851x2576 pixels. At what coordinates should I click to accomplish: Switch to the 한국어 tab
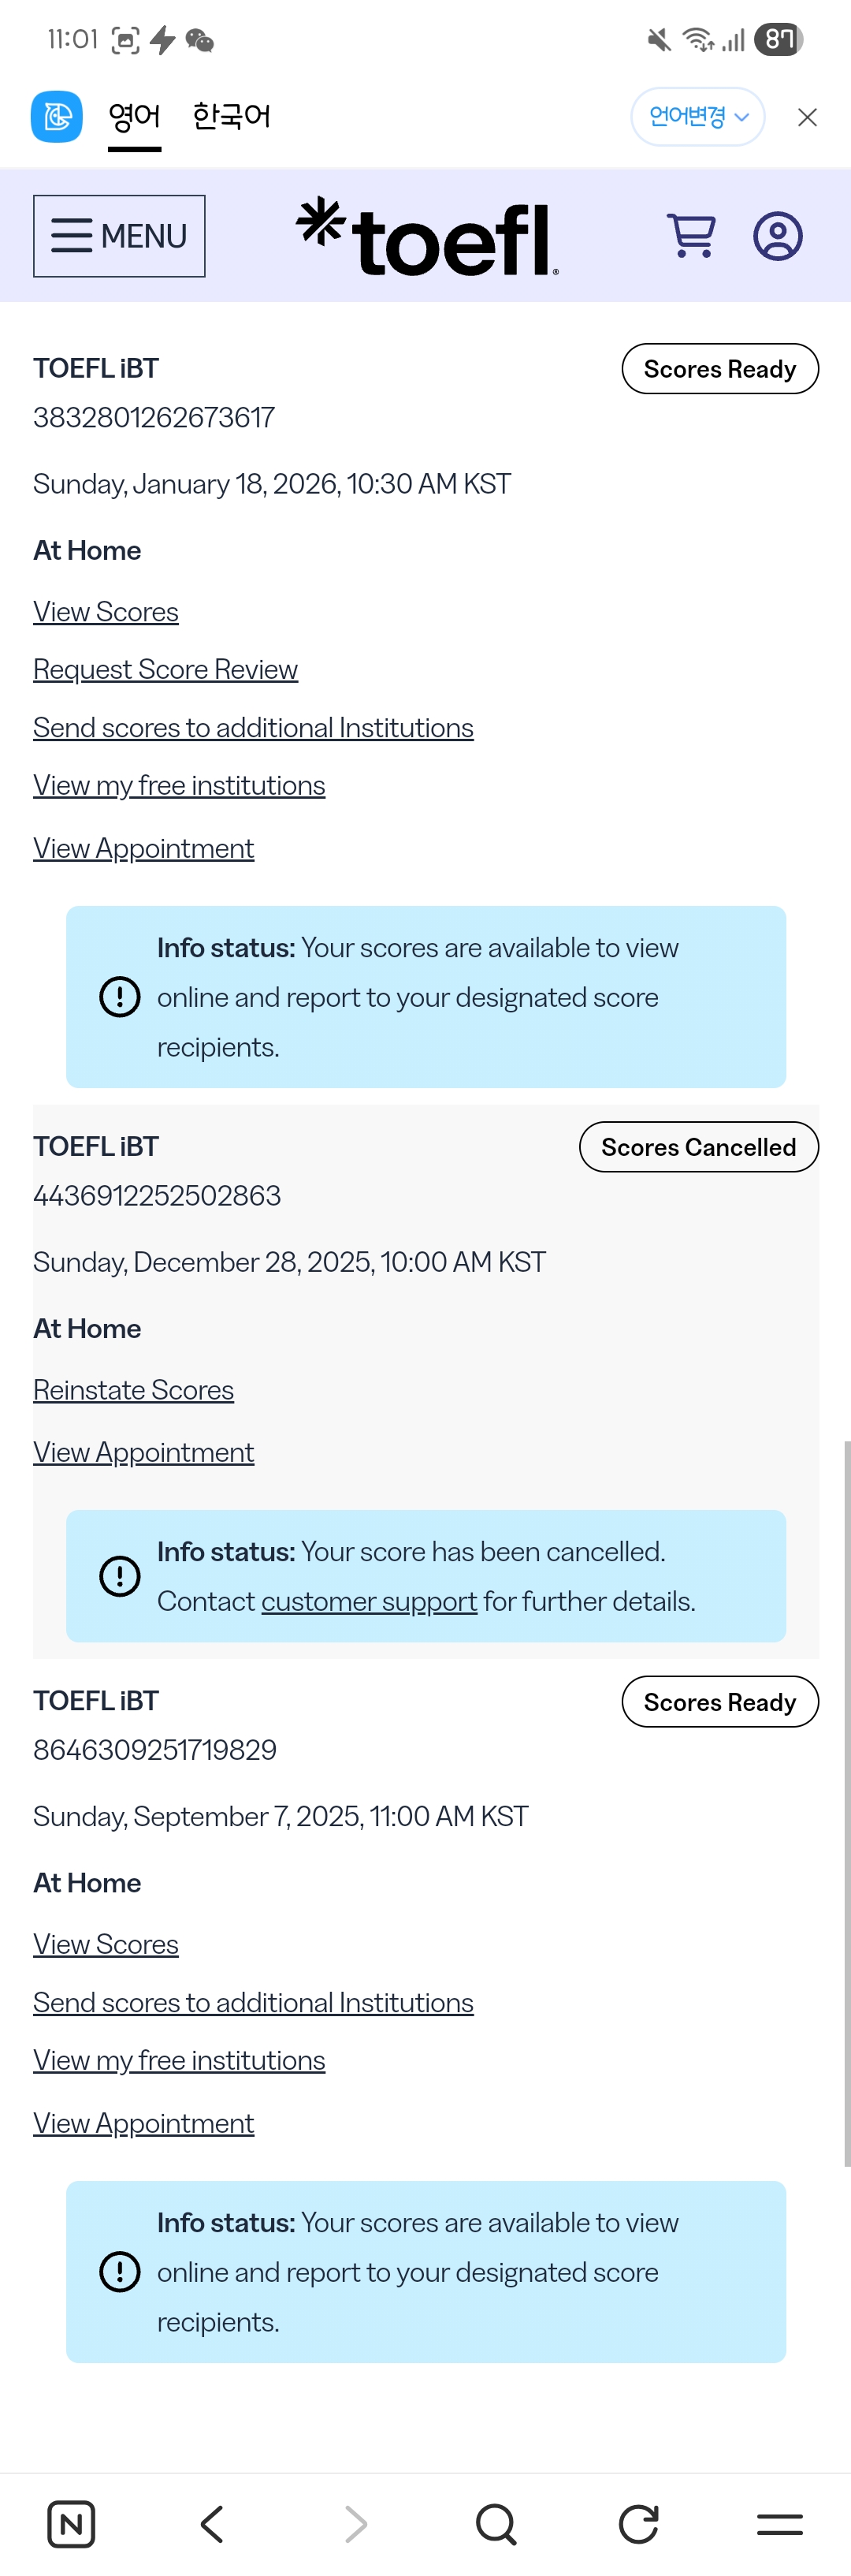pyautogui.click(x=231, y=117)
